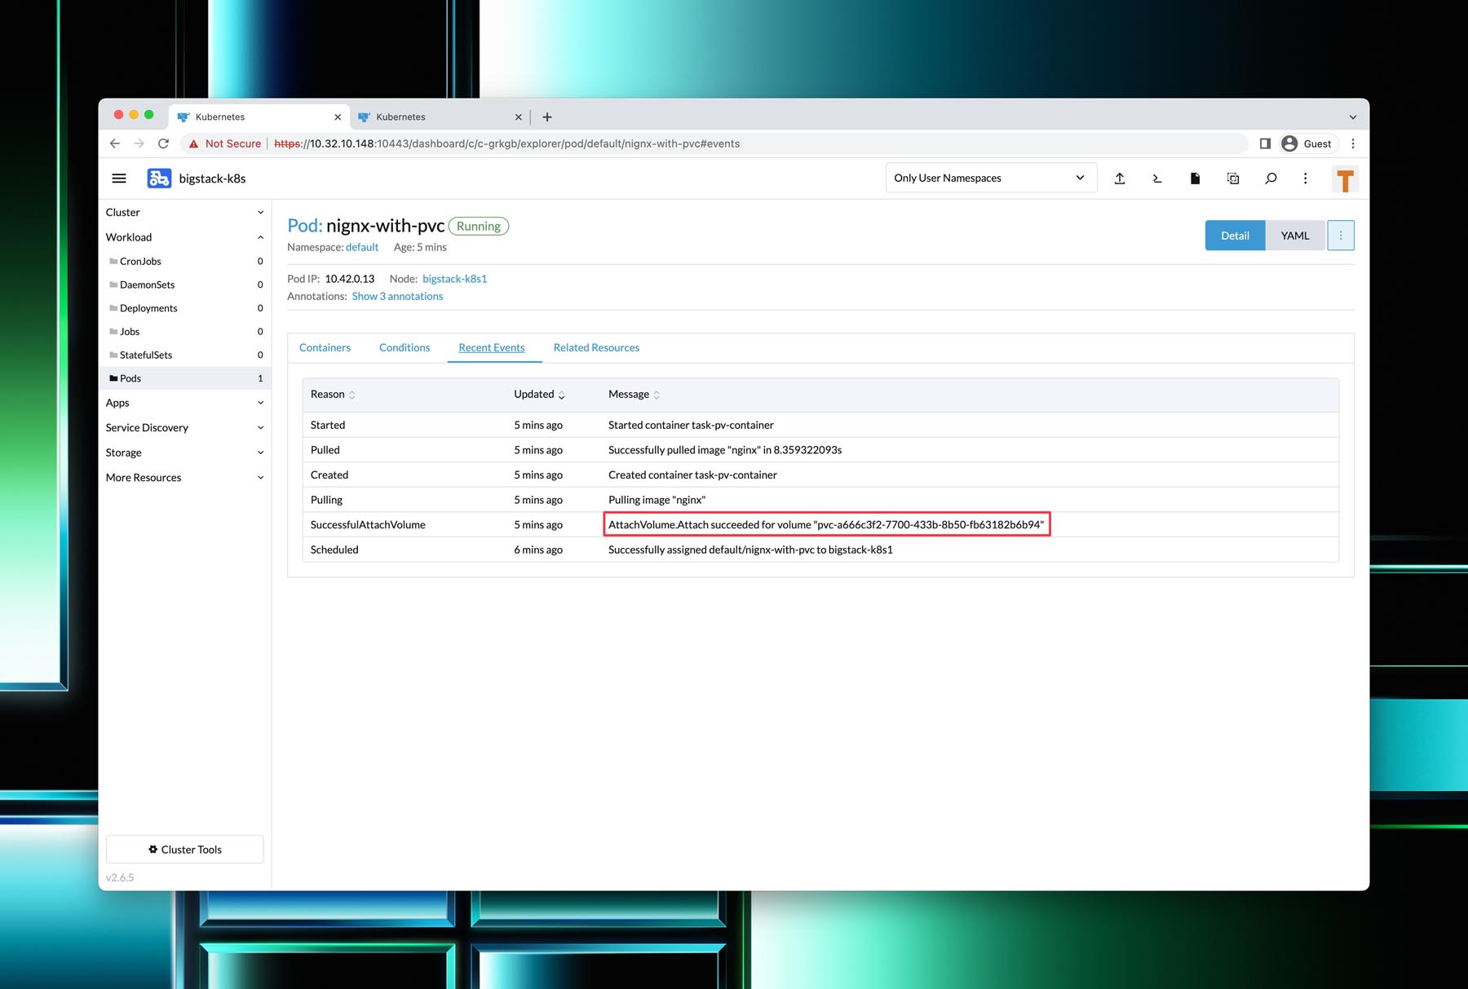Open StatefulSets in sidebar
1468x989 pixels.
point(184,355)
